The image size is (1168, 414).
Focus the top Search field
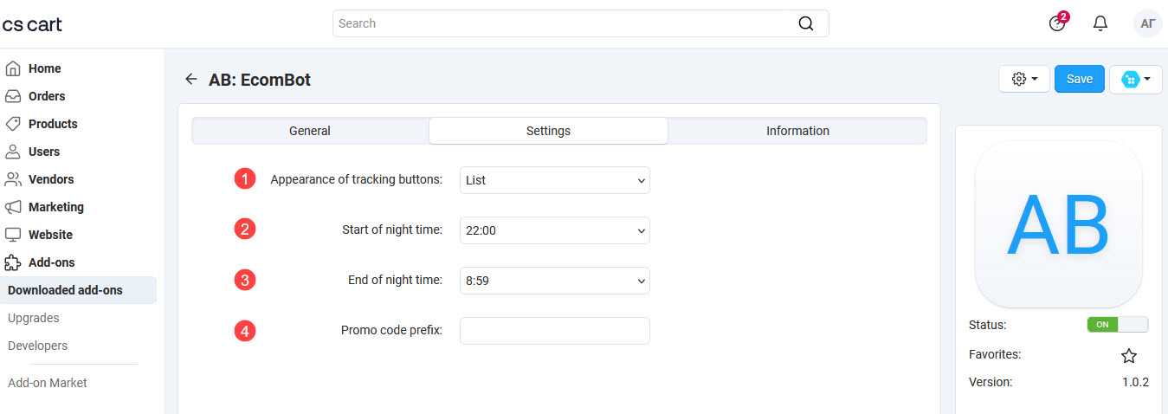coord(581,23)
